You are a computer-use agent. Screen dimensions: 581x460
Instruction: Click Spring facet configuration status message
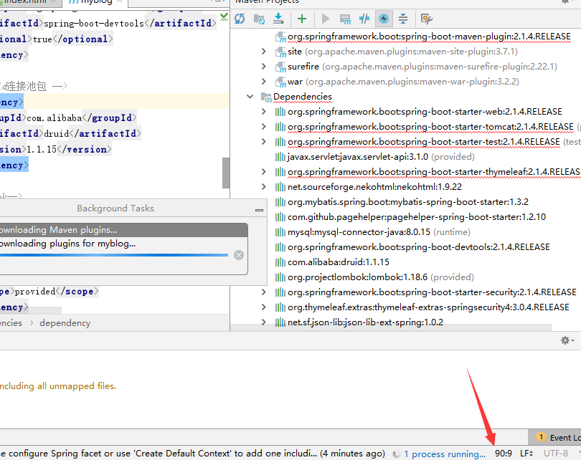pos(192,454)
